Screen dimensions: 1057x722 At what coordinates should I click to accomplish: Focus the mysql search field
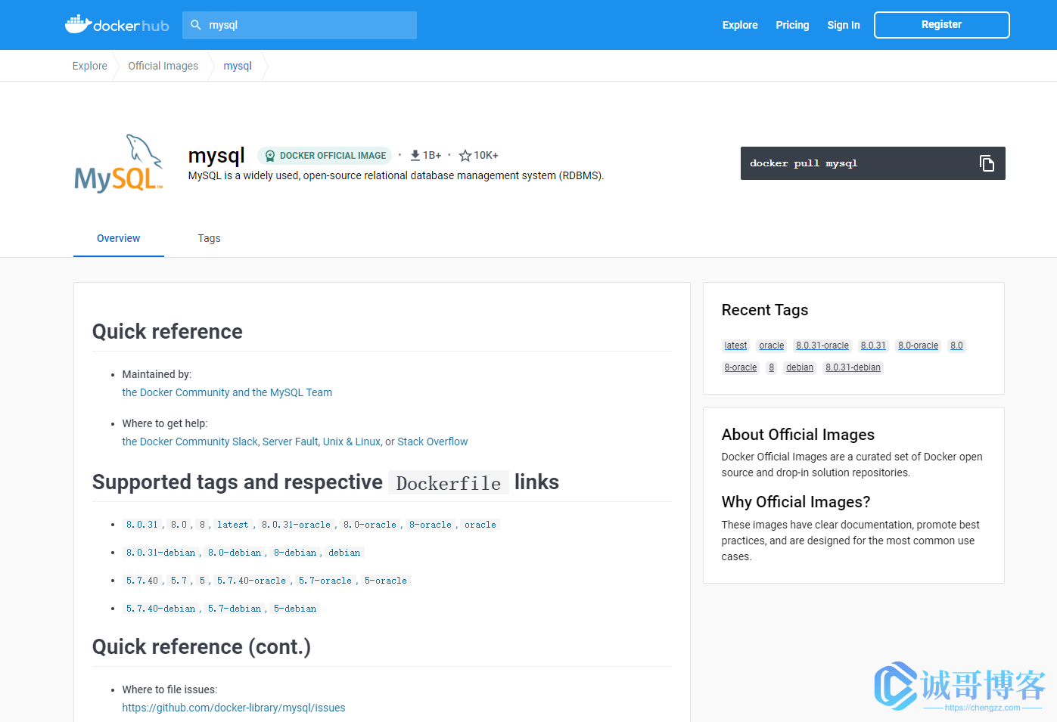click(300, 25)
